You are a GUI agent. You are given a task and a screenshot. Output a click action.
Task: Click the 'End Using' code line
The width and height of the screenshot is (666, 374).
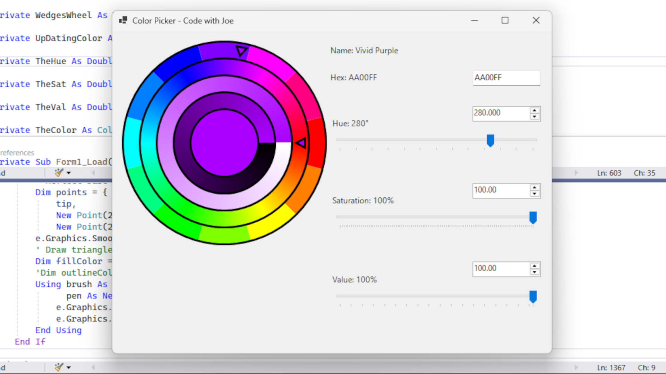click(x=58, y=330)
